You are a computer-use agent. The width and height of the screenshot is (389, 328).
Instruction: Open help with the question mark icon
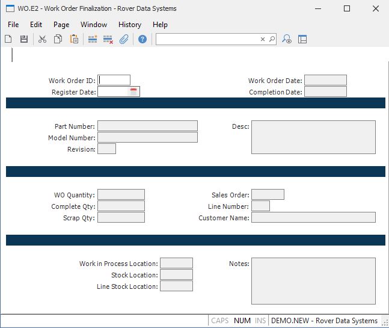click(142, 39)
